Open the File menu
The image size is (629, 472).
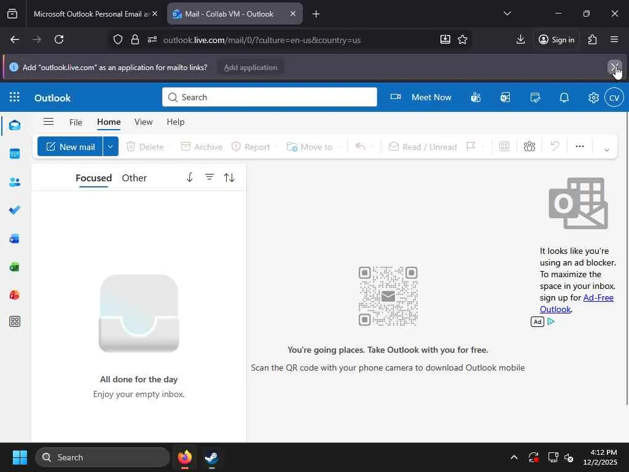tap(76, 122)
